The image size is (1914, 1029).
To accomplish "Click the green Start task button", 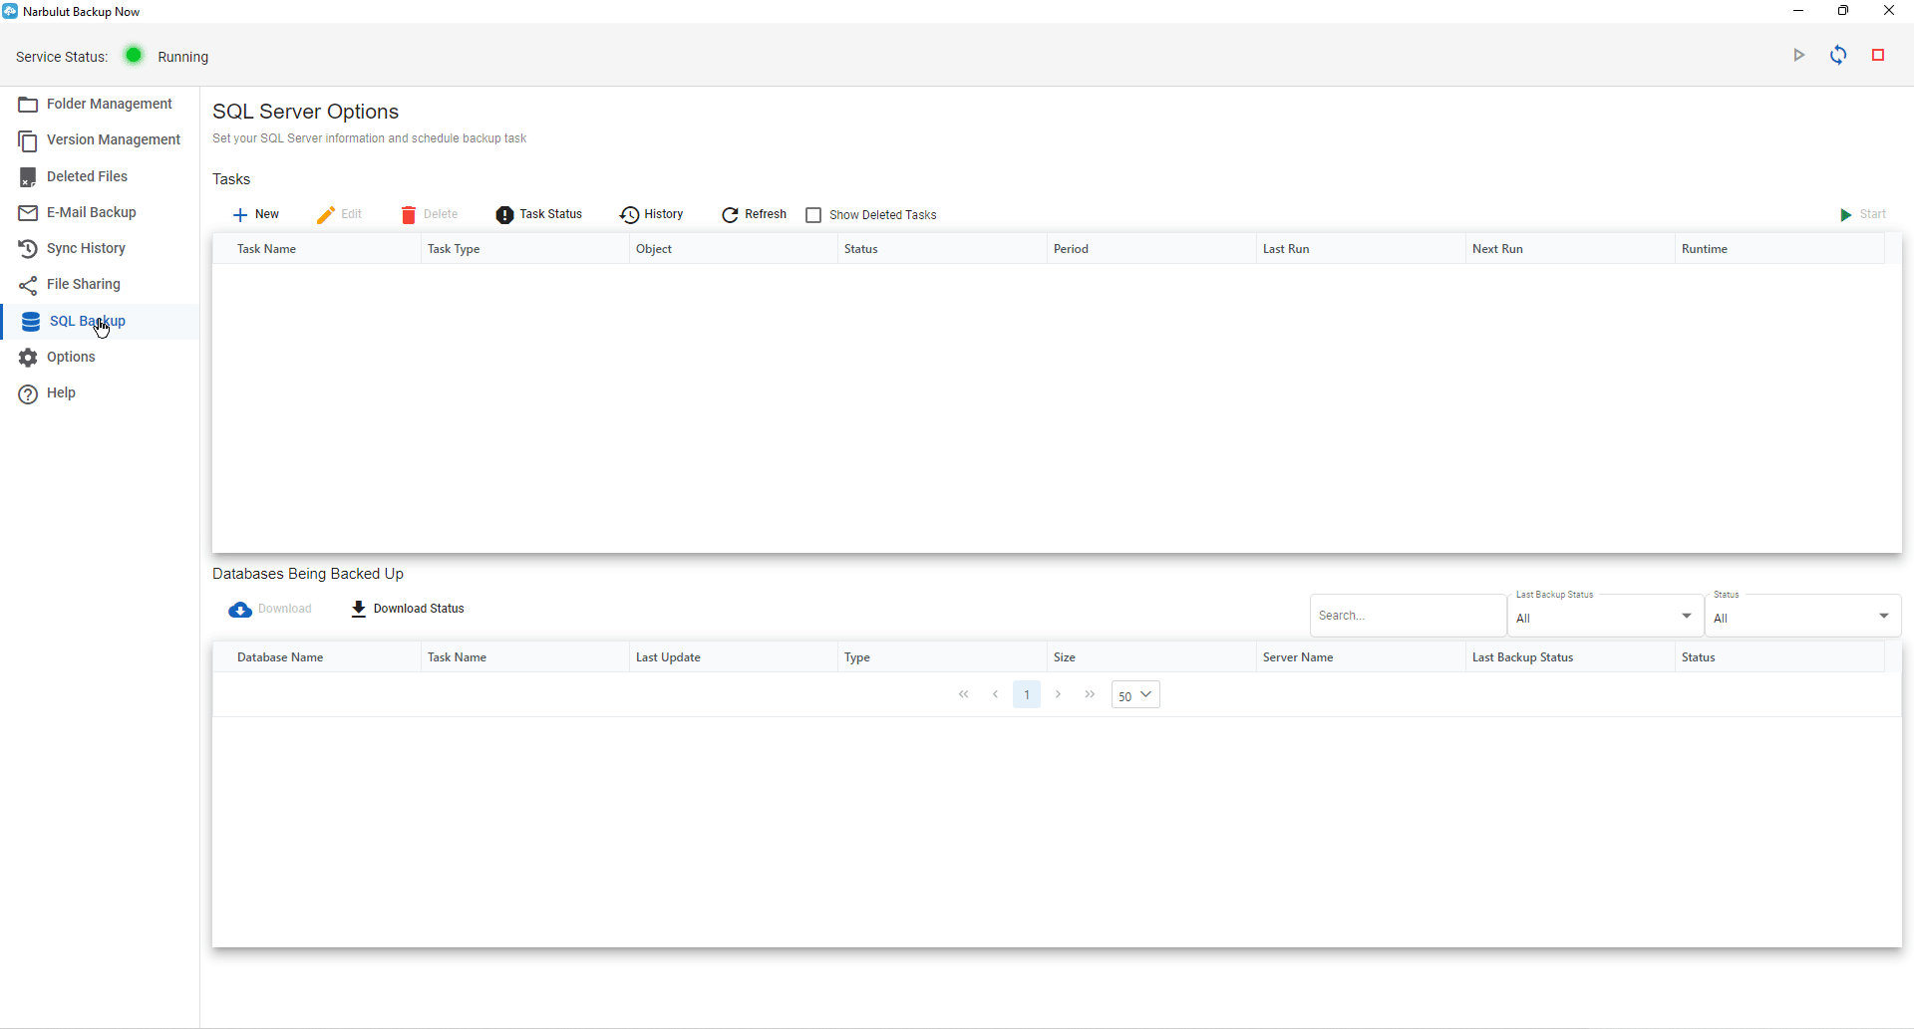I will click(x=1862, y=214).
